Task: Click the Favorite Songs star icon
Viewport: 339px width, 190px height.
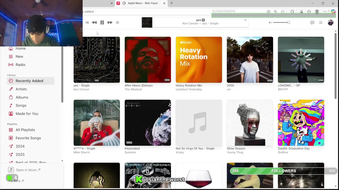Action: 11,138
